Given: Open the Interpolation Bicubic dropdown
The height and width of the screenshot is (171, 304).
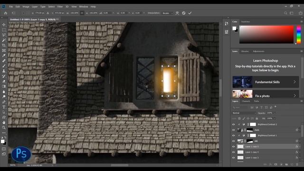Looking at the screenshot, I should (x=168, y=13).
